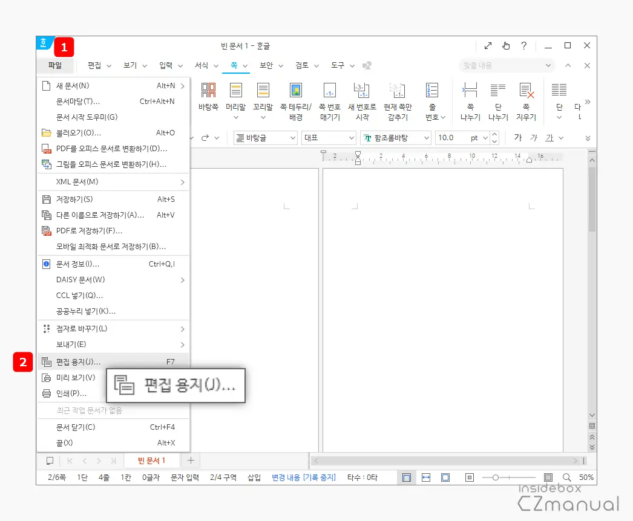Click previous page double-up arrow
633x521 pixels.
(x=592, y=437)
